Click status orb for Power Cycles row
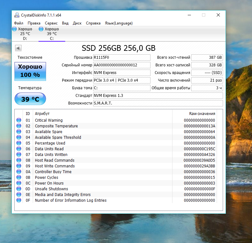The height and width of the screenshot is (243, 252). tap(19, 177)
